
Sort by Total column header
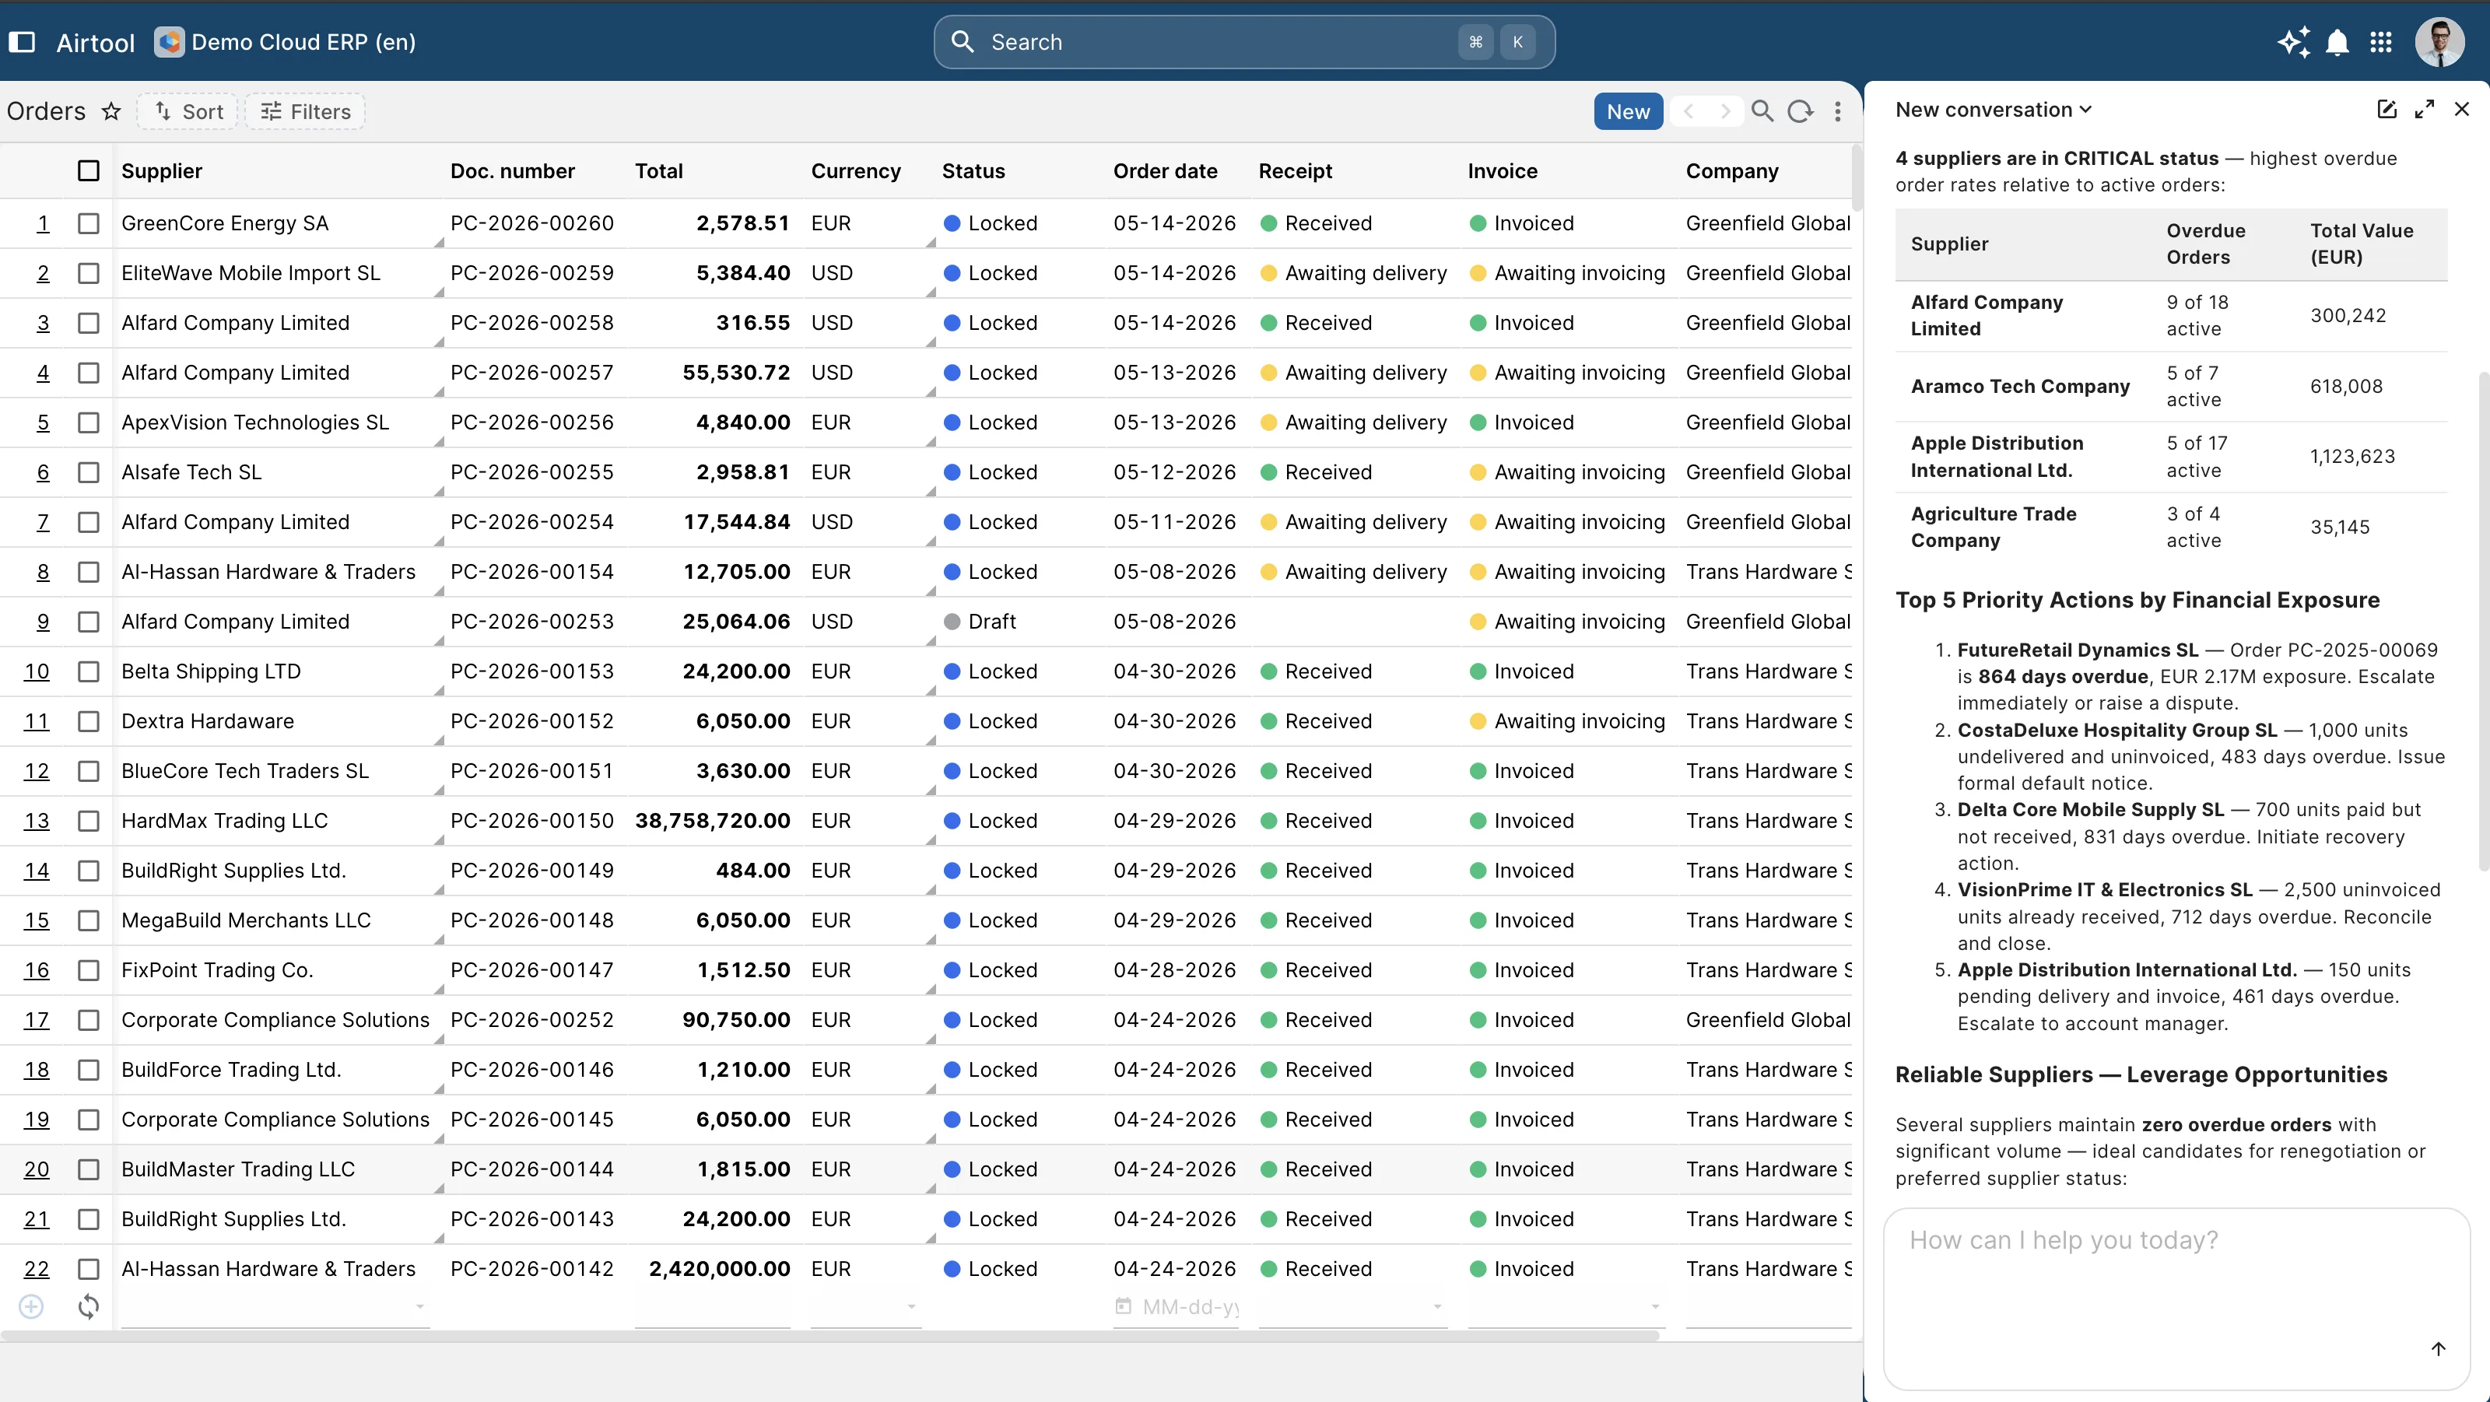click(x=658, y=171)
